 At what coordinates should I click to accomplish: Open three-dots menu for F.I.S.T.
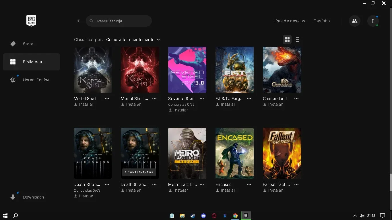[249, 99]
